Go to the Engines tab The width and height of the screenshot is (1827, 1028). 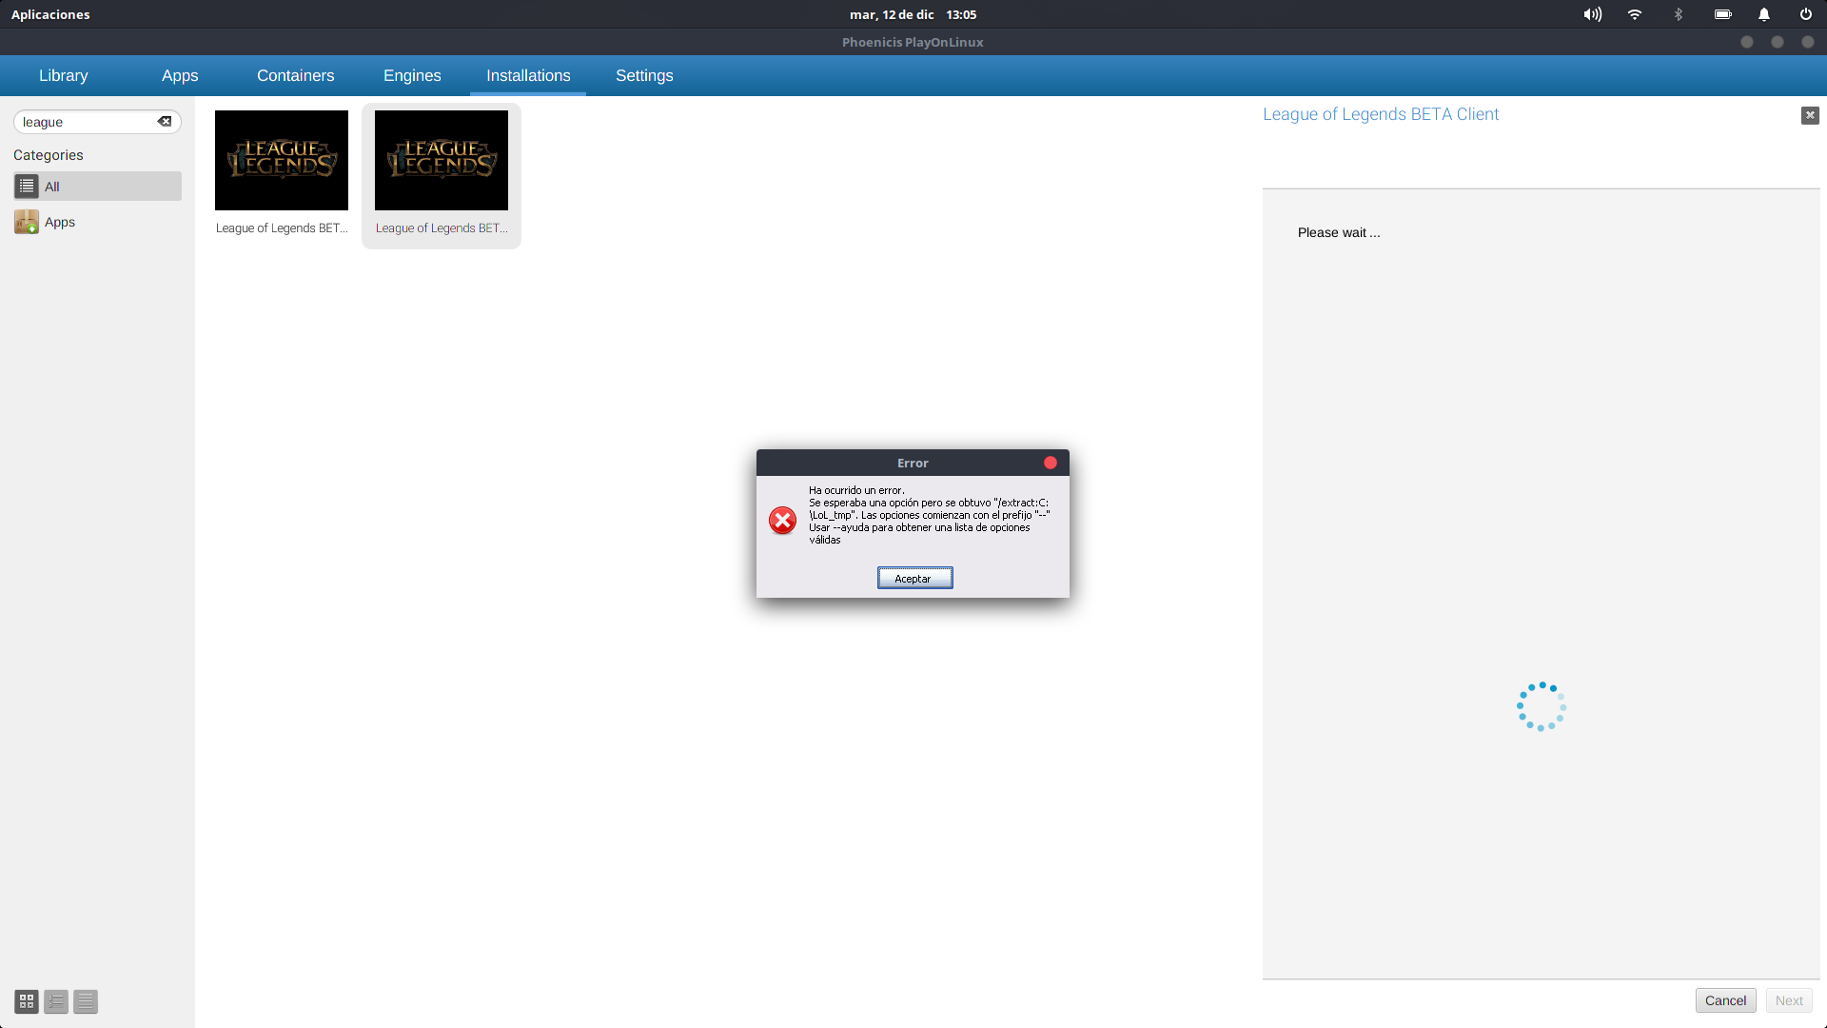(412, 75)
